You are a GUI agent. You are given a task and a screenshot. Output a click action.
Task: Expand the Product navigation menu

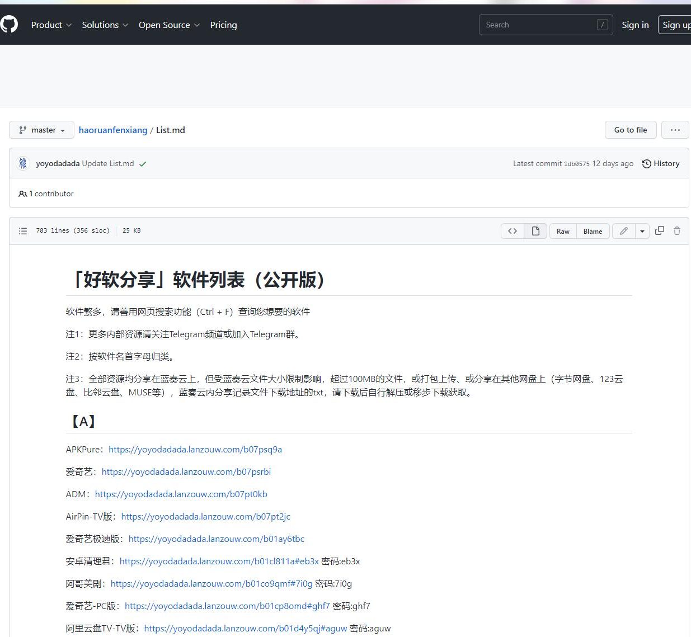pyautogui.click(x=51, y=25)
